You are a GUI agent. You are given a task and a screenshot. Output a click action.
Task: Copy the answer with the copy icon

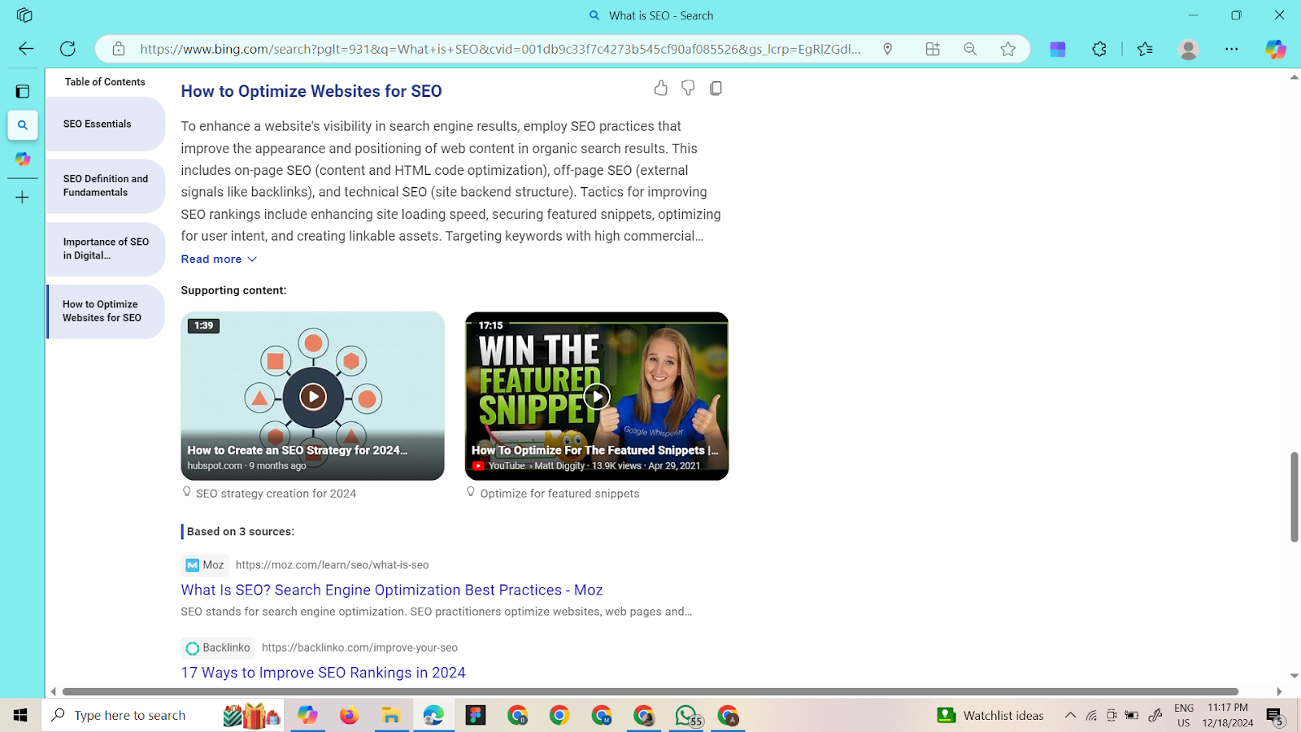[716, 88]
